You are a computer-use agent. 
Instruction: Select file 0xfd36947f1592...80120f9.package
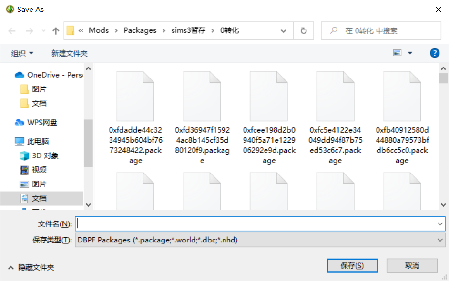tap(202, 117)
